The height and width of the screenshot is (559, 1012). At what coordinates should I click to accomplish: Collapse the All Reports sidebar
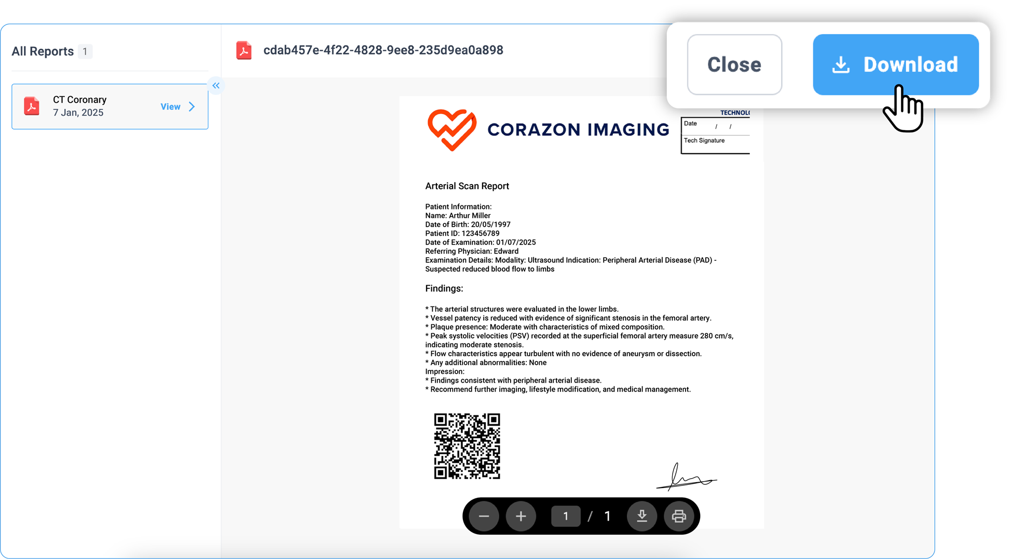coord(216,86)
